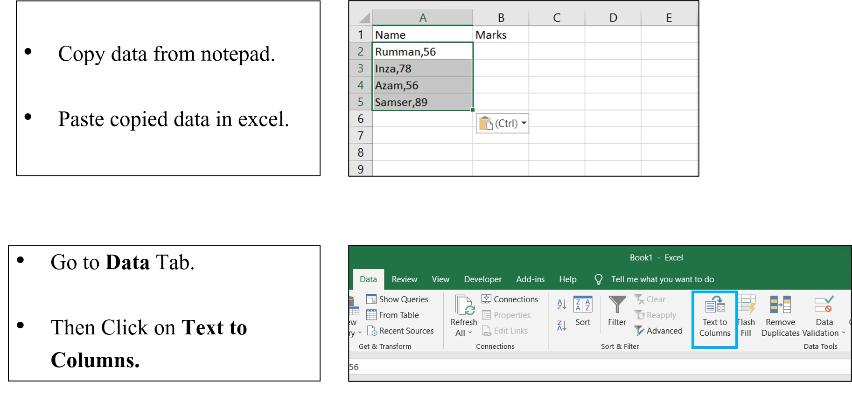The width and height of the screenshot is (852, 395).
Task: Open the Add-ins tab
Action: coord(531,279)
